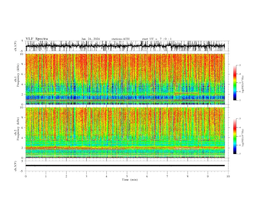Click the ch.1 log(PSD) color bar caption

pos(243,84)
